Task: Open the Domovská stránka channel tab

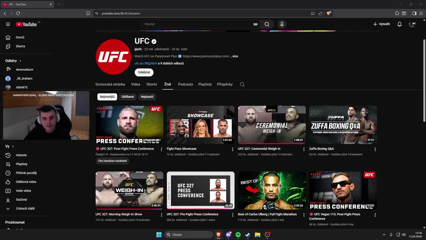Action: click(110, 84)
